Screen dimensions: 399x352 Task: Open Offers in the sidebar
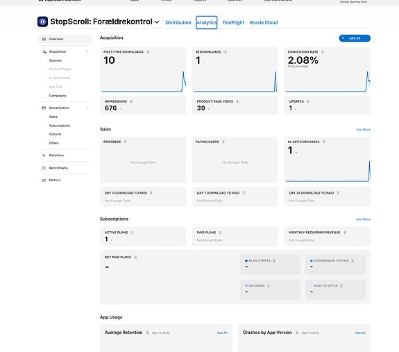tap(53, 143)
